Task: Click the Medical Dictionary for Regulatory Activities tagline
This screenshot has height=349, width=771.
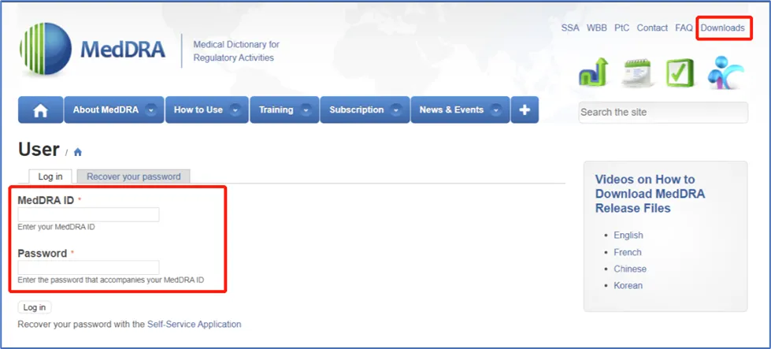Action: click(236, 51)
